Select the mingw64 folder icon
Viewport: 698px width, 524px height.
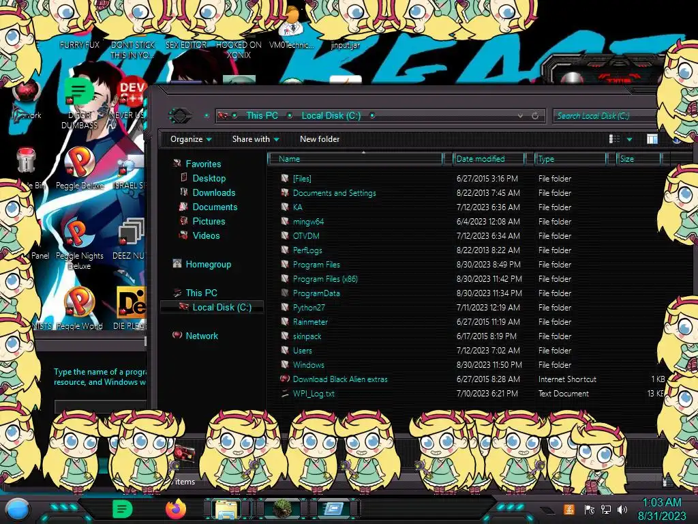[285, 222]
